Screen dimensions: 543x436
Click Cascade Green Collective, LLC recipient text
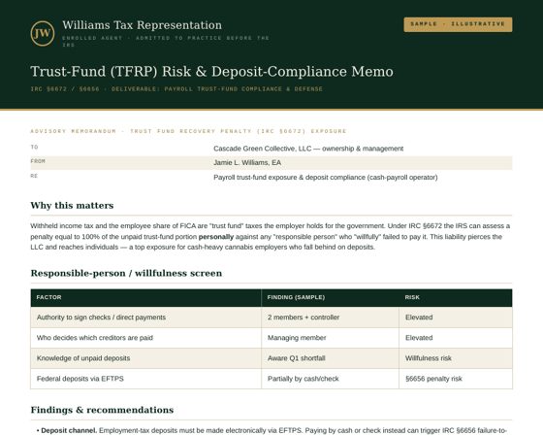[x=308, y=149]
